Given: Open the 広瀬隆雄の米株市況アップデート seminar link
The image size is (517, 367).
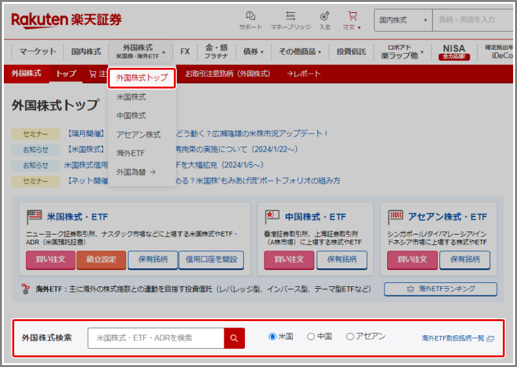Looking at the screenshot, I should point(251,134).
